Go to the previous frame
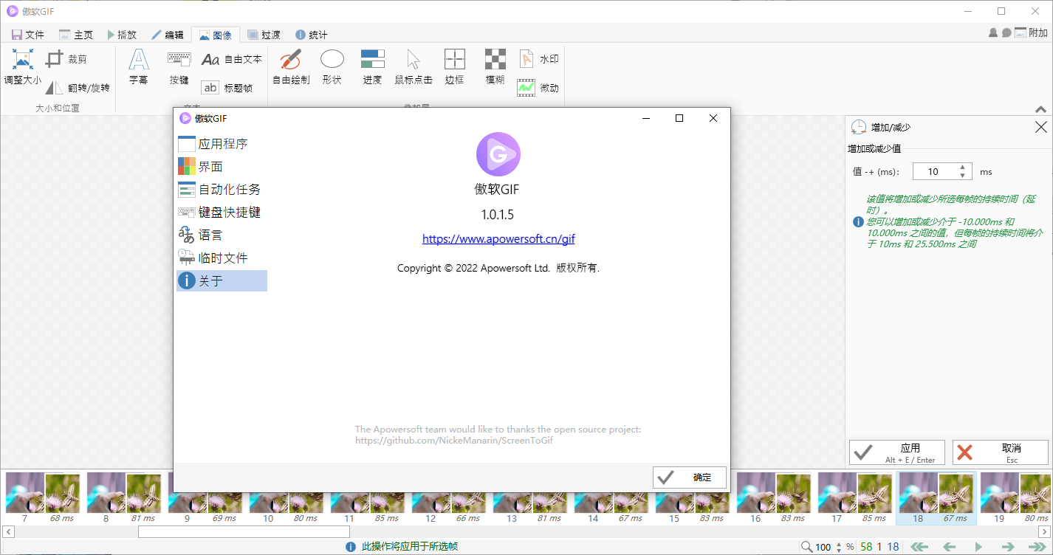 [950, 547]
